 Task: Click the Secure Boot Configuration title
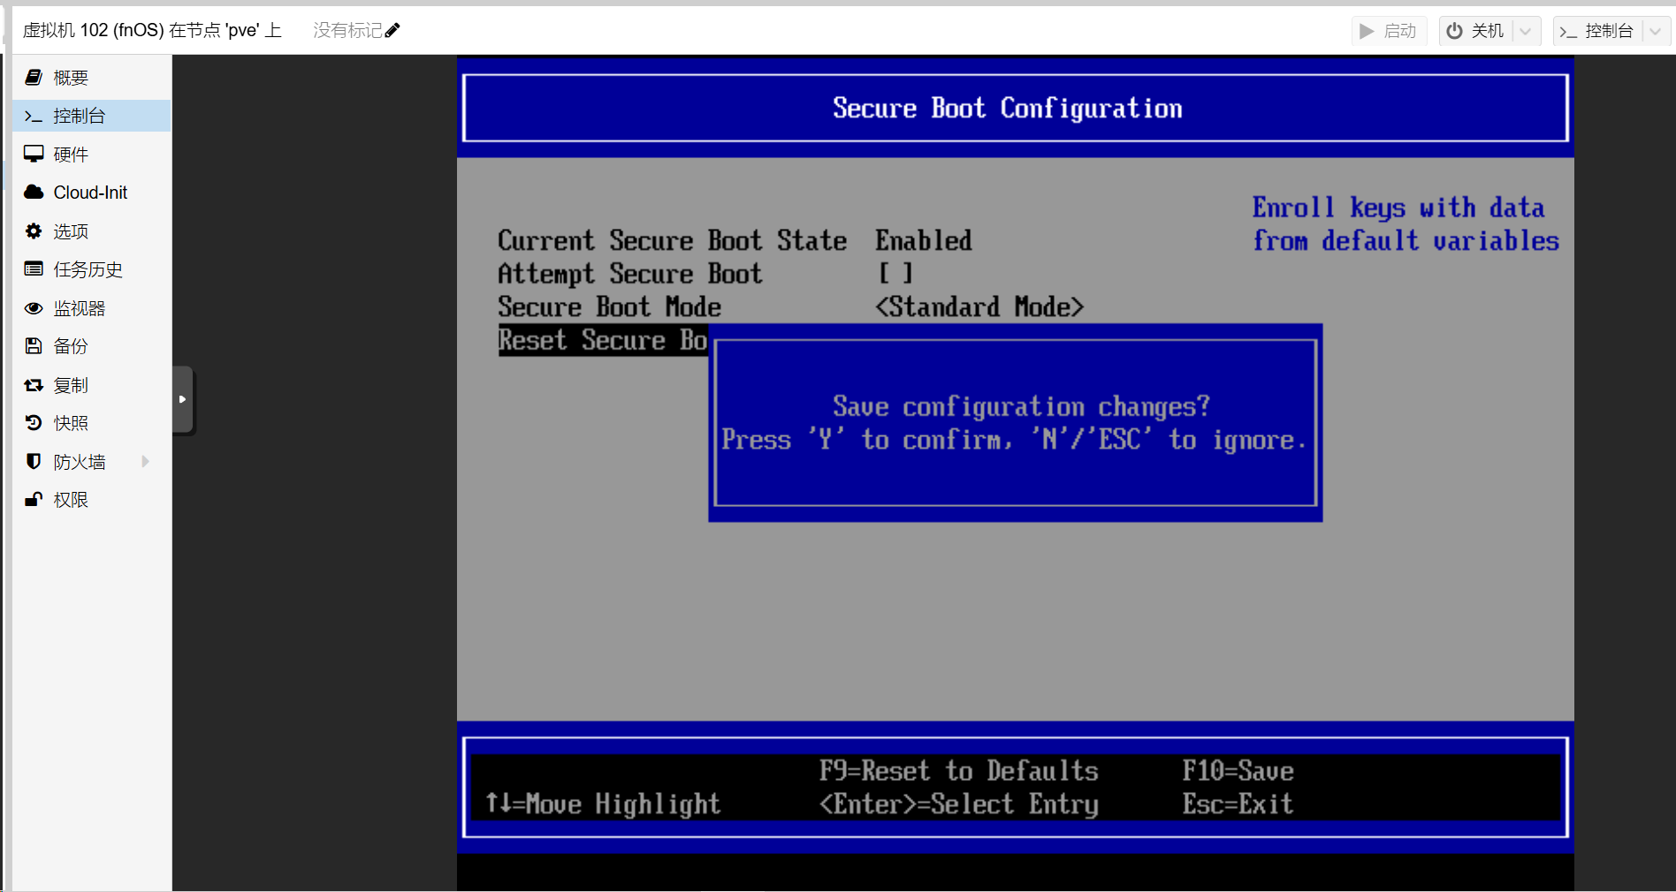[1008, 108]
